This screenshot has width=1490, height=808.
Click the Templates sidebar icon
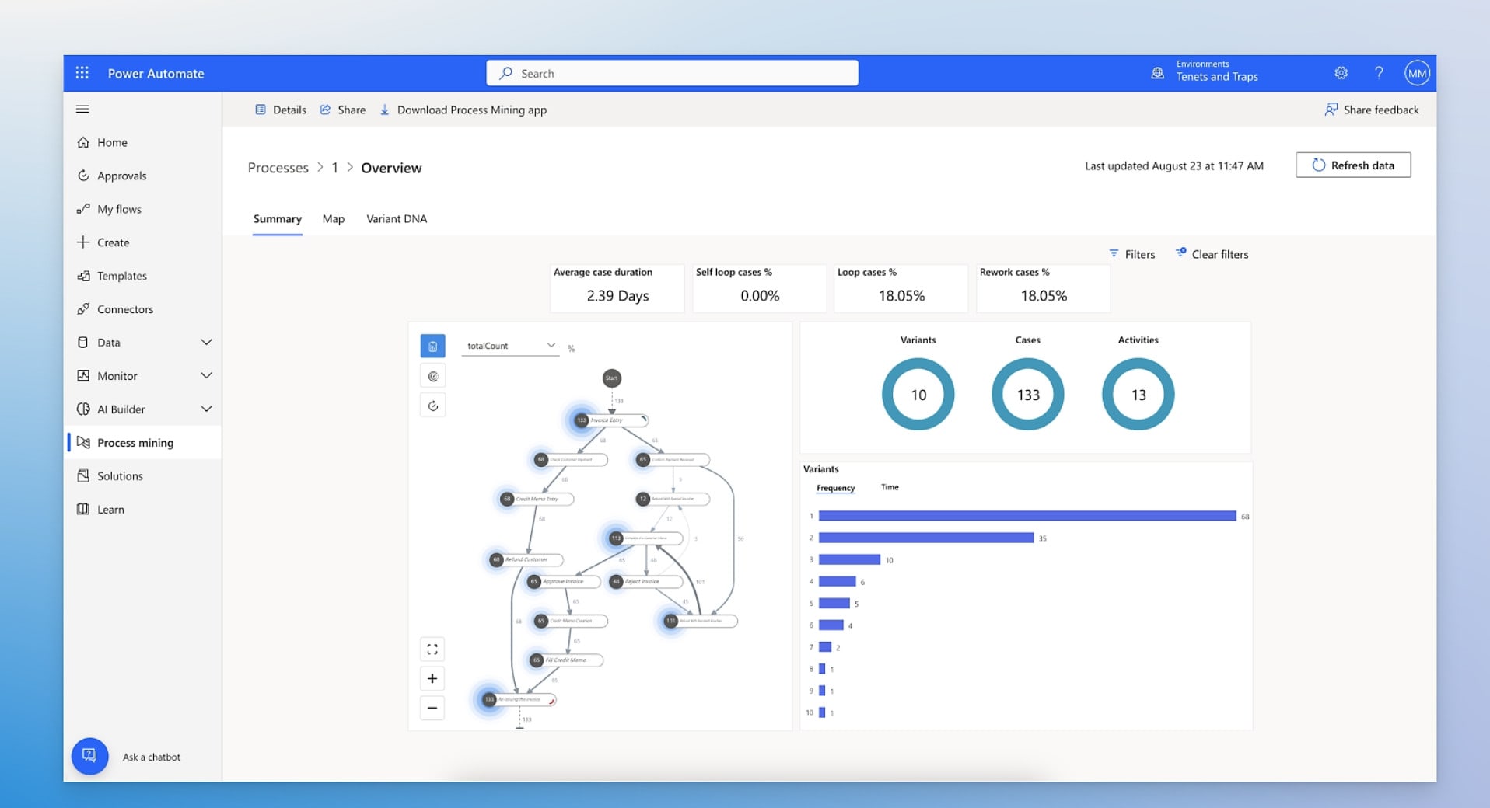click(84, 275)
